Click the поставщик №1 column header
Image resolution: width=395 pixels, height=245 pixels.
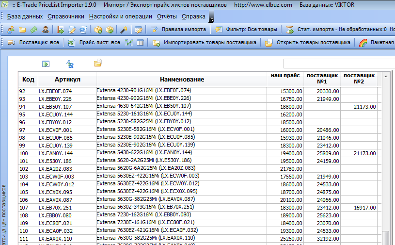click(x=322, y=79)
